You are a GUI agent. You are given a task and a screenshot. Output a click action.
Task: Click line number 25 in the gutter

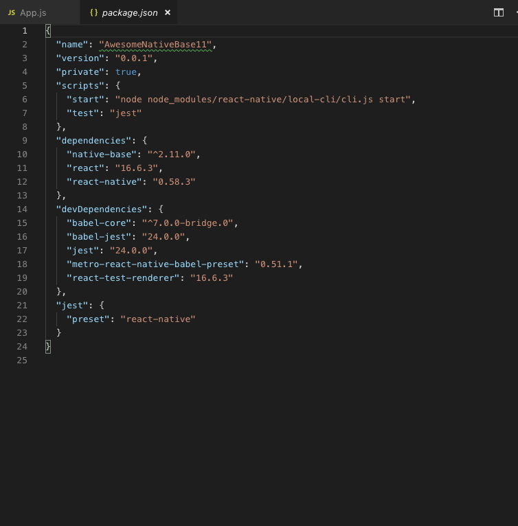click(22, 361)
